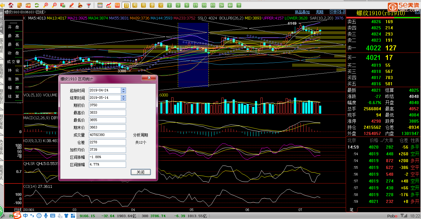Select the 1-minute period button

click(x=169, y=5)
